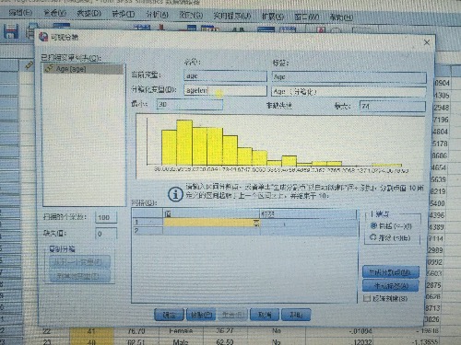Screen dimensions: 461x345
Task: Click the Save file toolbar icon
Action: coord(11,31)
